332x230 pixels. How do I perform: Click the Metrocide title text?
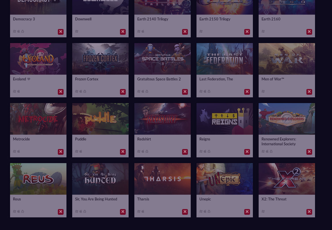coord(21,139)
